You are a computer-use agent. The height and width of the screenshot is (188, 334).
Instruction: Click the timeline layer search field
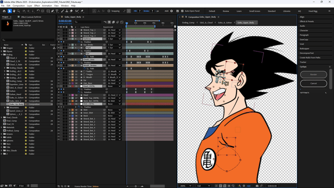pyautogui.click(x=88, y=22)
